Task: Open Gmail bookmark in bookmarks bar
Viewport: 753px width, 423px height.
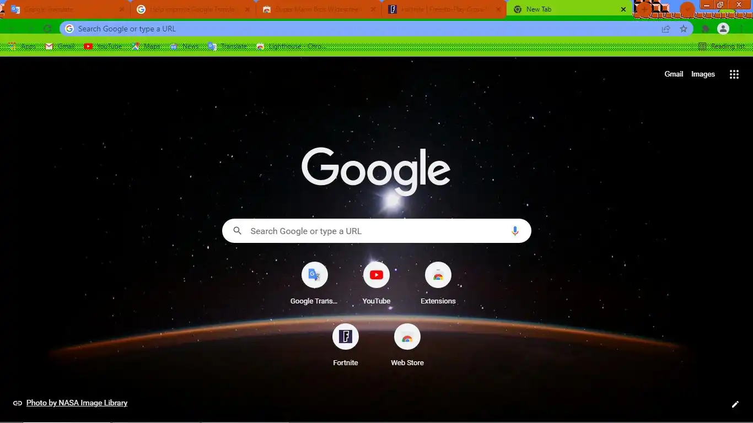Action: click(60, 46)
